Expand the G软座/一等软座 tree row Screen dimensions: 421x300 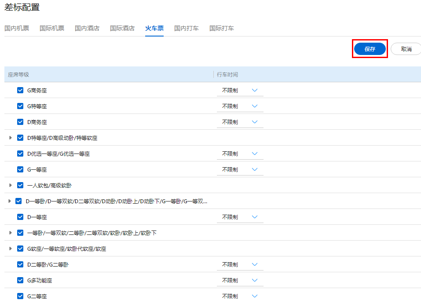click(x=11, y=249)
